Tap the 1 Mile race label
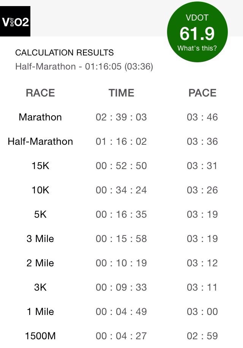 pos(40,312)
